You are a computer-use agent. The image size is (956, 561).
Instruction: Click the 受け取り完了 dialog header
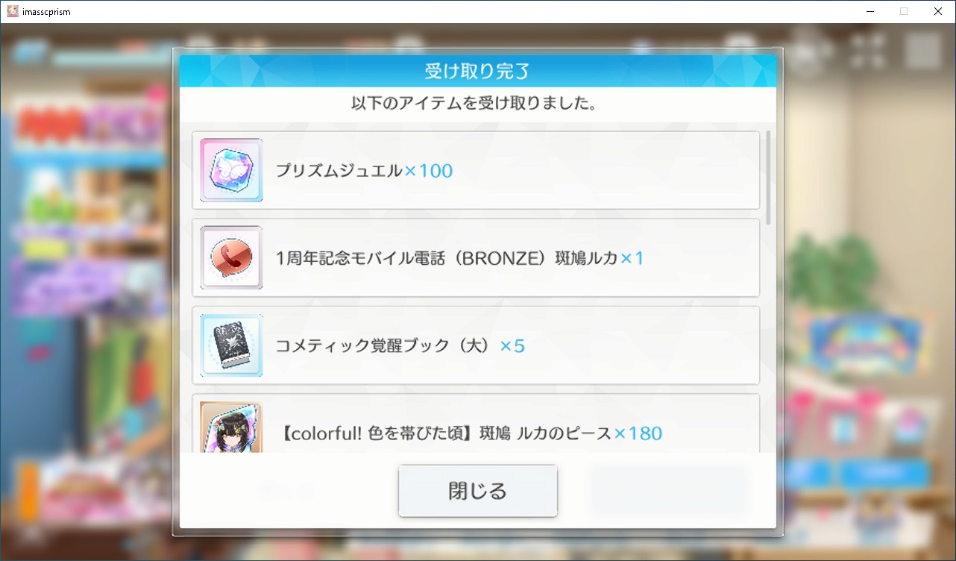[x=477, y=72]
